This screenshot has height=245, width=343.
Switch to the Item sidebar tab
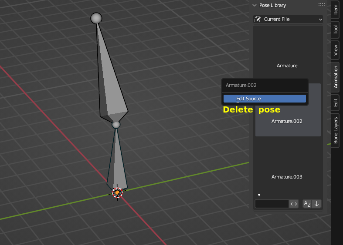335,10
